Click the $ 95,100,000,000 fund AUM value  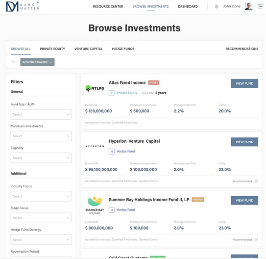[101, 170]
